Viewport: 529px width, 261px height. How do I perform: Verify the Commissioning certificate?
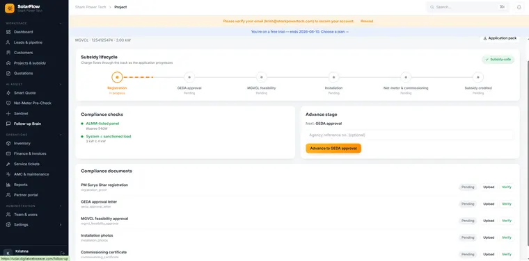(507, 254)
